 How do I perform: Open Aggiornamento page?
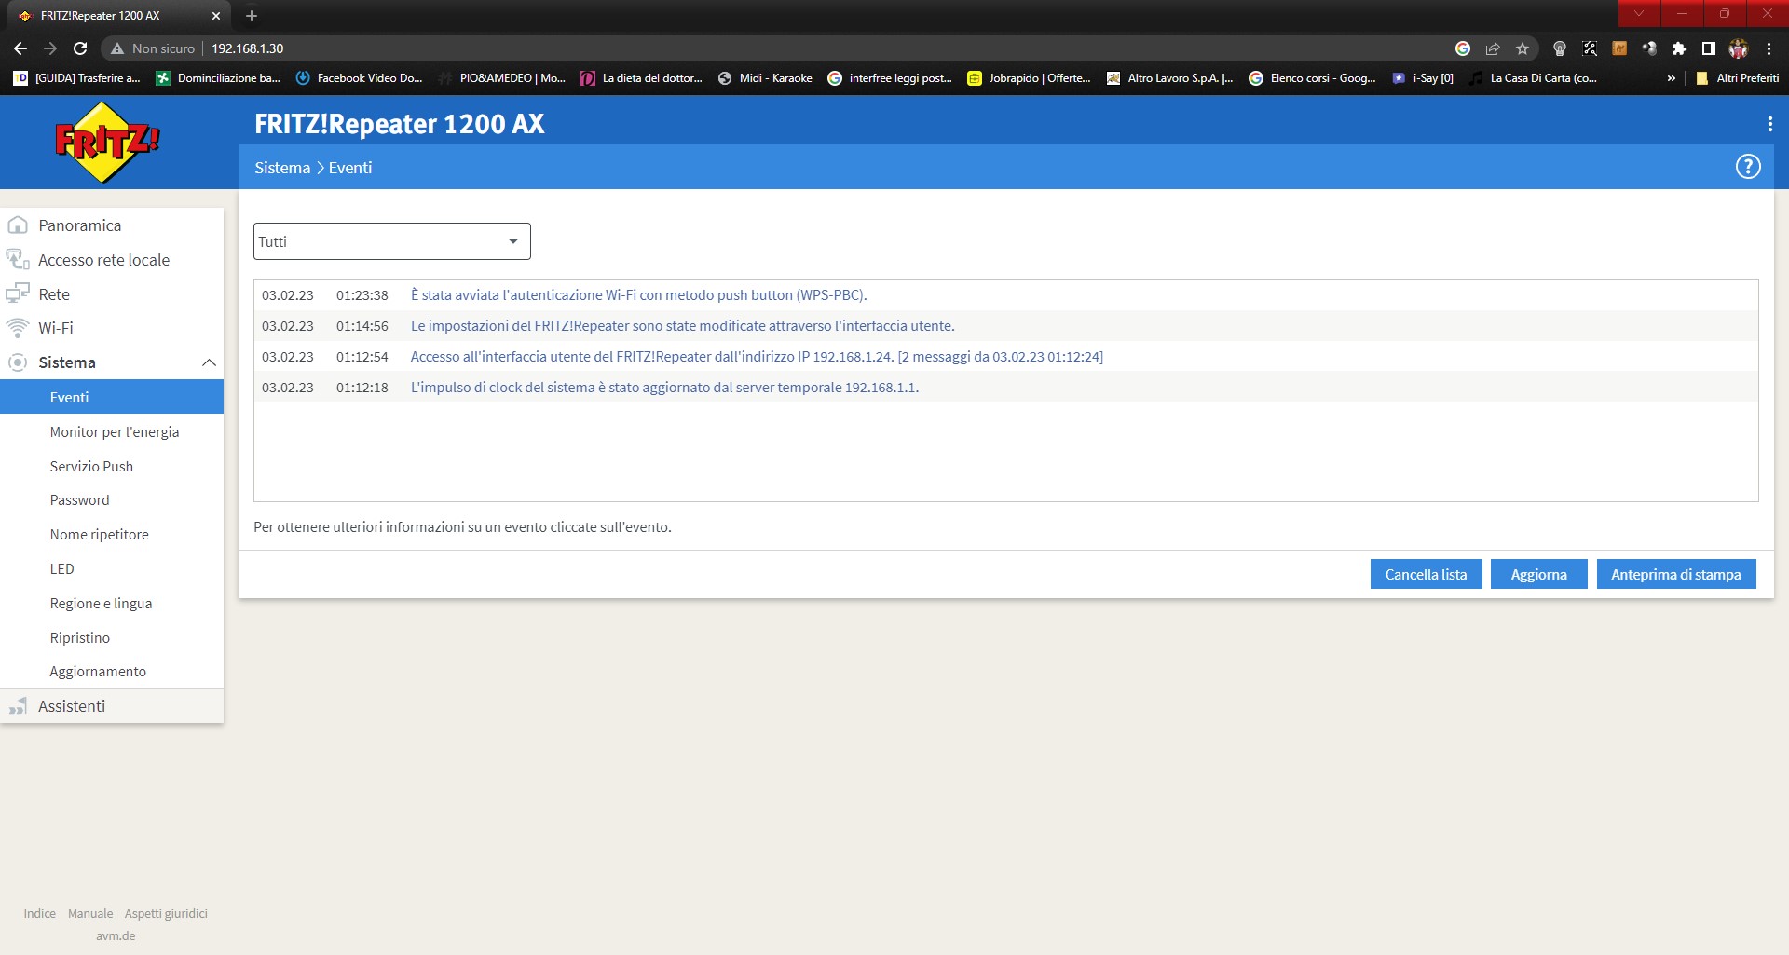[x=98, y=672]
